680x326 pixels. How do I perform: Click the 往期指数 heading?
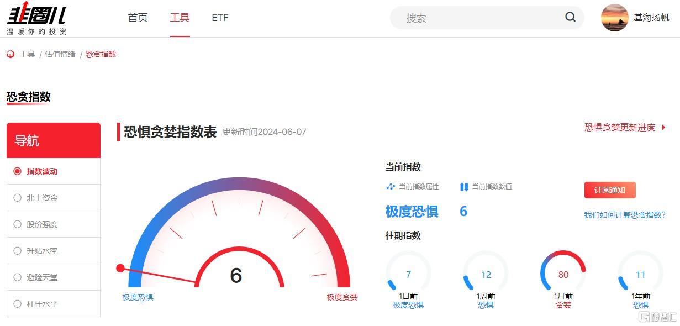[403, 235]
